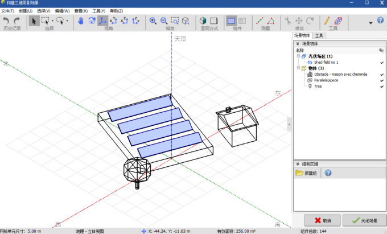Collapse the 光伏场区 (1) tree node
The width and height of the screenshot is (387, 234).
point(297,56)
